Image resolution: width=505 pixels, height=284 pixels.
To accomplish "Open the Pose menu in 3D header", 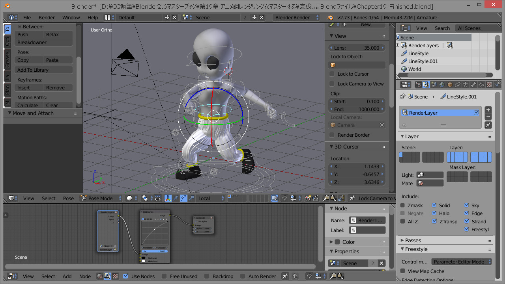I will click(68, 198).
